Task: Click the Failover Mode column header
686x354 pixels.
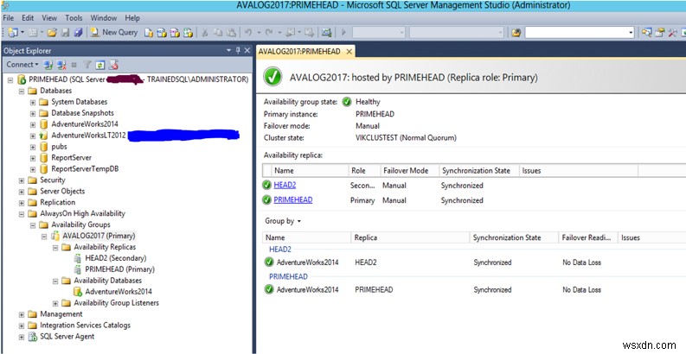Action: click(409, 171)
